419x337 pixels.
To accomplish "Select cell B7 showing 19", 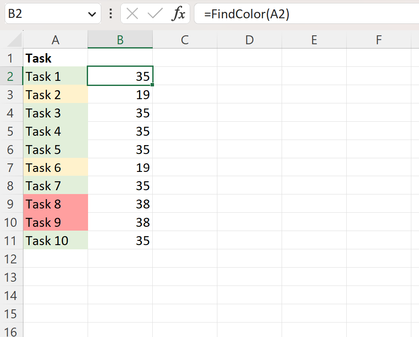I will pos(120,167).
